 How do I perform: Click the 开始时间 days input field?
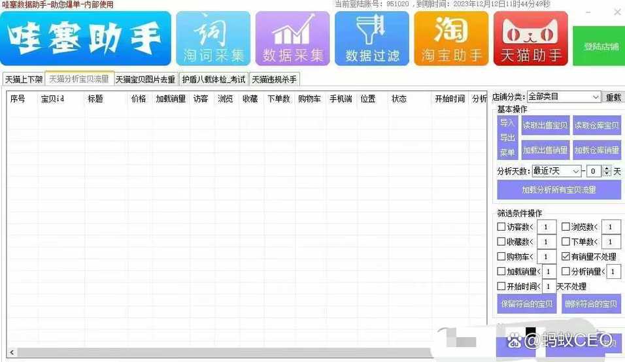tap(549, 286)
